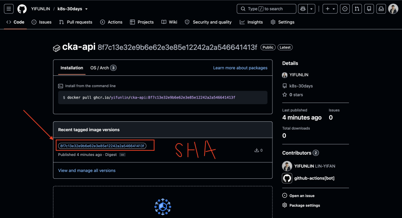Open the hamburger navigation menu
The width and height of the screenshot is (402, 218).
(9, 9)
